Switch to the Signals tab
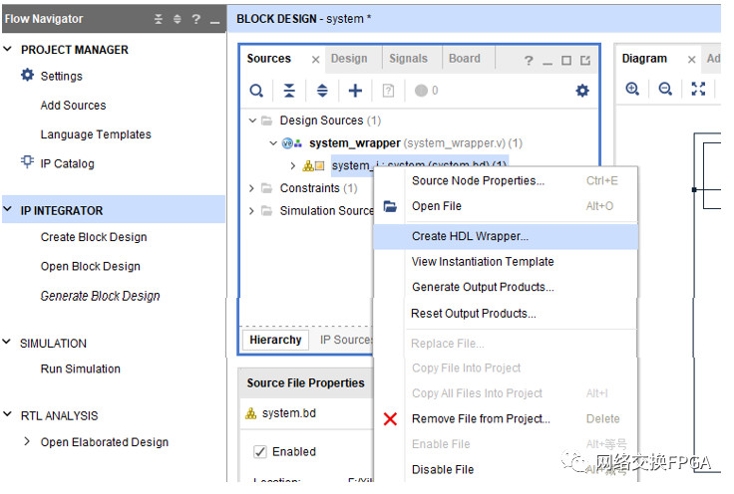The height and width of the screenshot is (494, 734). pos(408,59)
